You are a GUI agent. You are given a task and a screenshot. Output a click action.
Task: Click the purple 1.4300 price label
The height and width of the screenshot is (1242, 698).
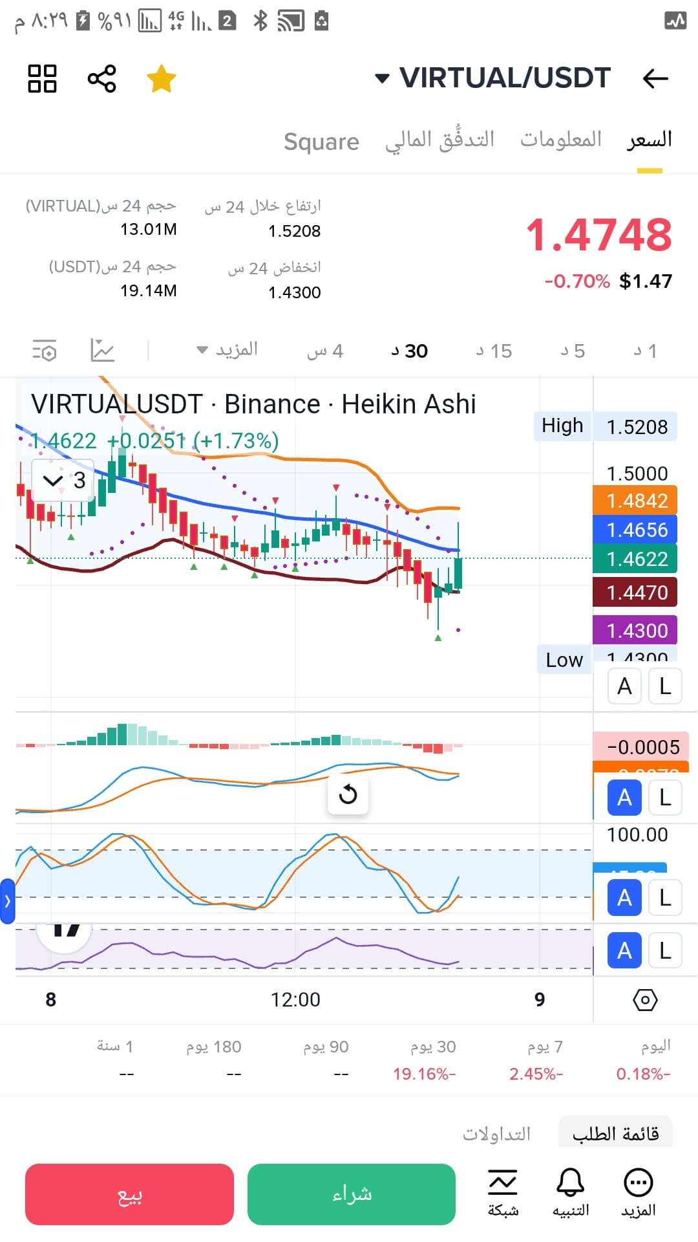(x=635, y=630)
